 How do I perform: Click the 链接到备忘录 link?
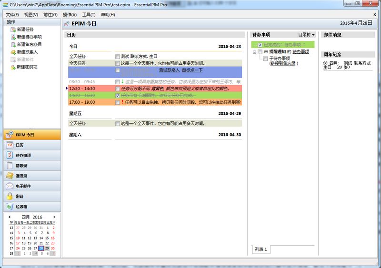click(283, 63)
